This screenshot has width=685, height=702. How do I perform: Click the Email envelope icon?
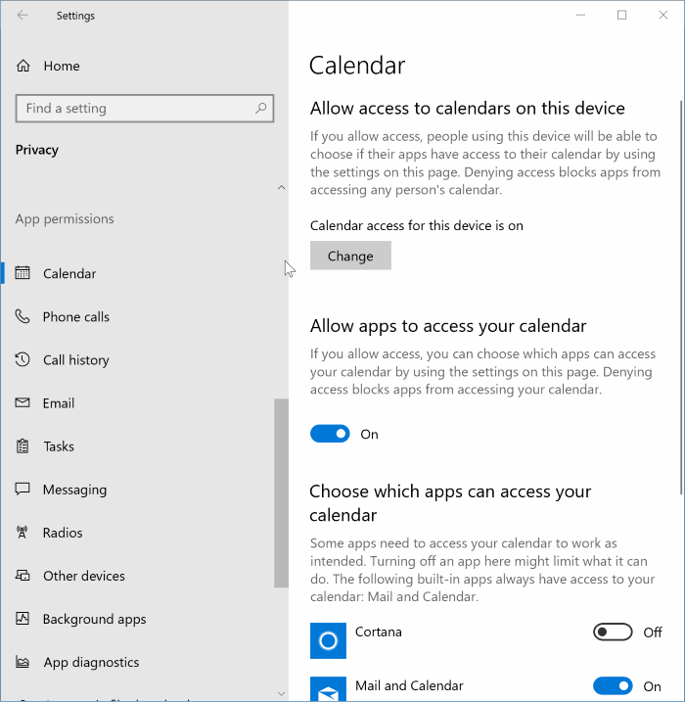tap(23, 402)
